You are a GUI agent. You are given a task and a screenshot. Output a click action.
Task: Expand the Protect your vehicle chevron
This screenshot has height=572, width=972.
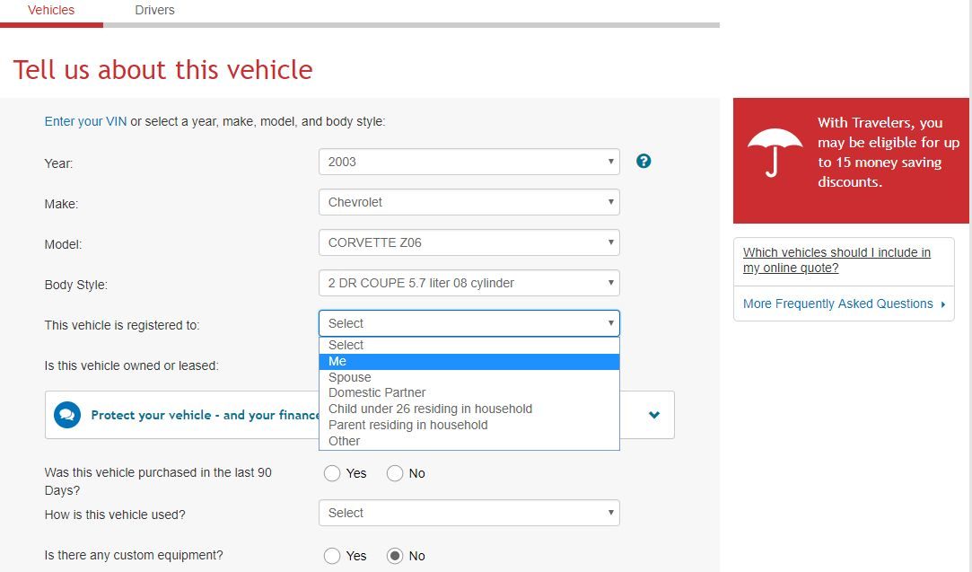coord(654,415)
